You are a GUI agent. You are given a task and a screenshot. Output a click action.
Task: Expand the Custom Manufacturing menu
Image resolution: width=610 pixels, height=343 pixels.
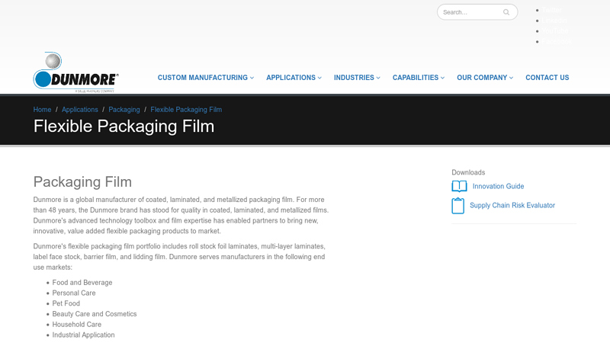[x=206, y=78]
